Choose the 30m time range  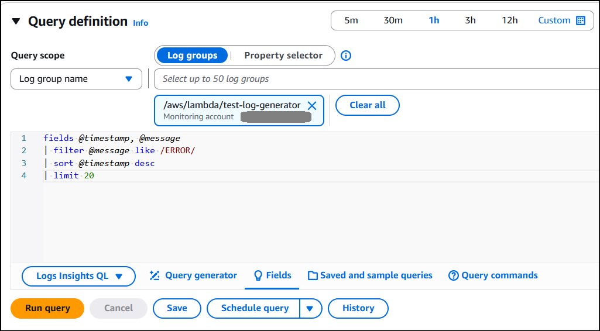[393, 20]
